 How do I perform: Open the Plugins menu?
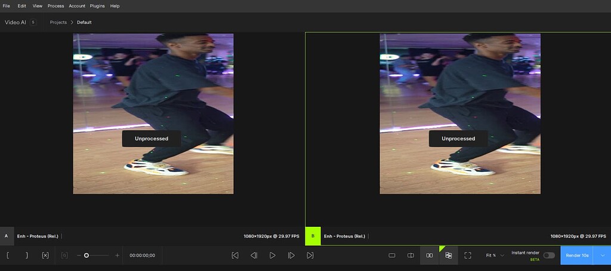(x=97, y=6)
